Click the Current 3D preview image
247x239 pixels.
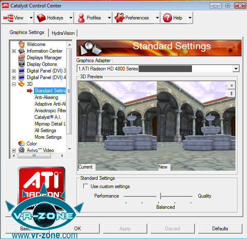click(x=118, y=126)
